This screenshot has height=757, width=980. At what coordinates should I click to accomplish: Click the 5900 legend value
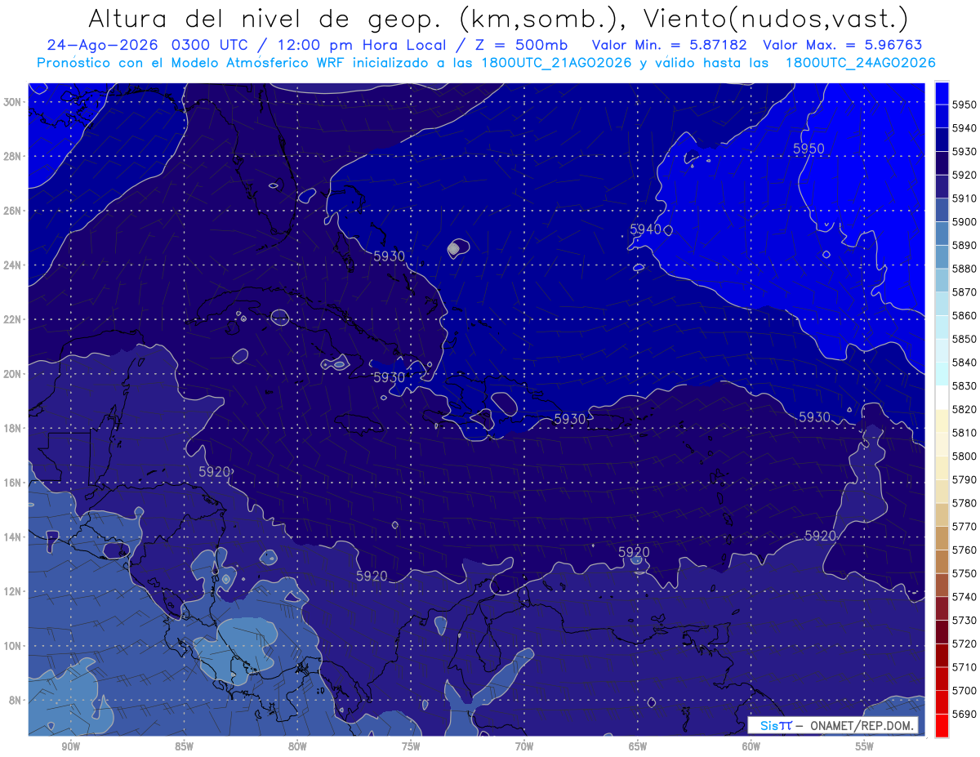964,221
